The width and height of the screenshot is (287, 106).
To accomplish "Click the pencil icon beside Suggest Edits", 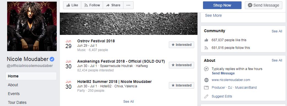I will click(x=206, y=96).
